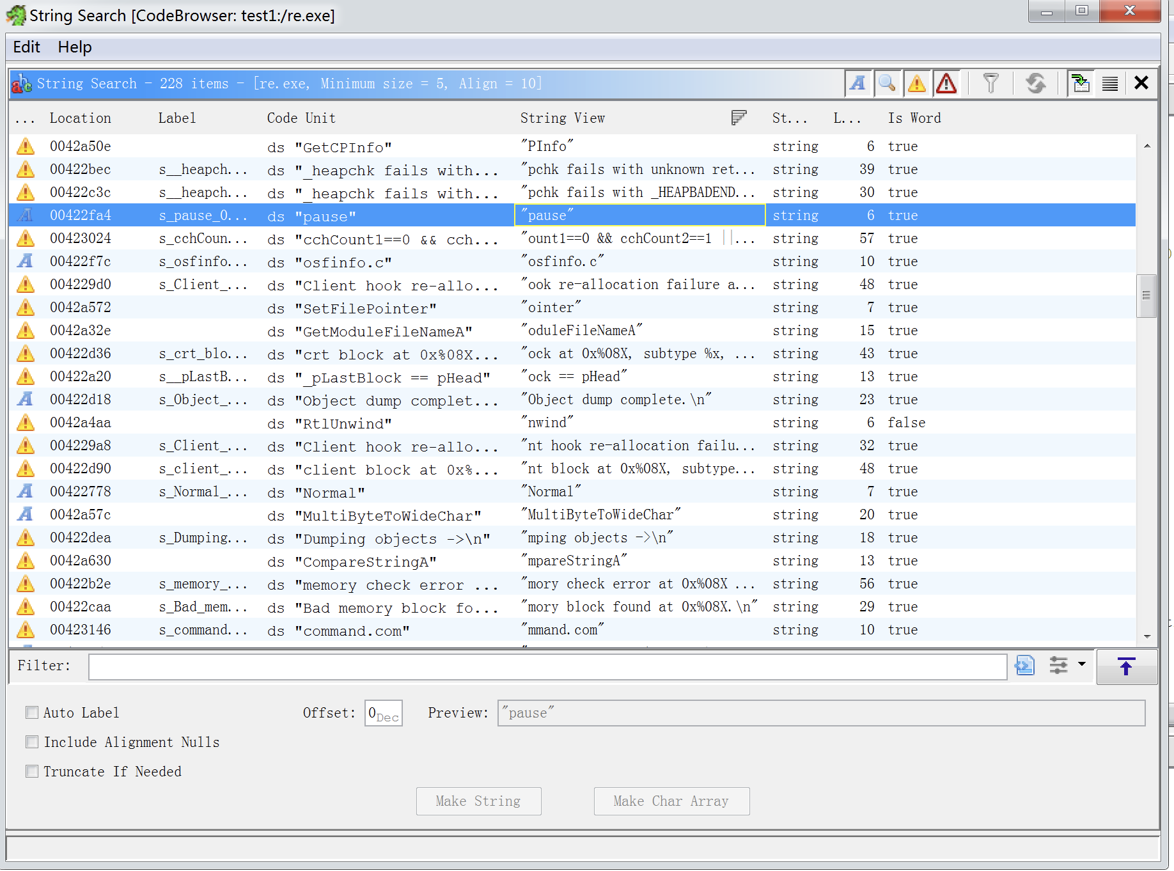Click the warning icon on the SetFilePointer row
Viewport: 1174px width, 871px height.
pos(26,308)
